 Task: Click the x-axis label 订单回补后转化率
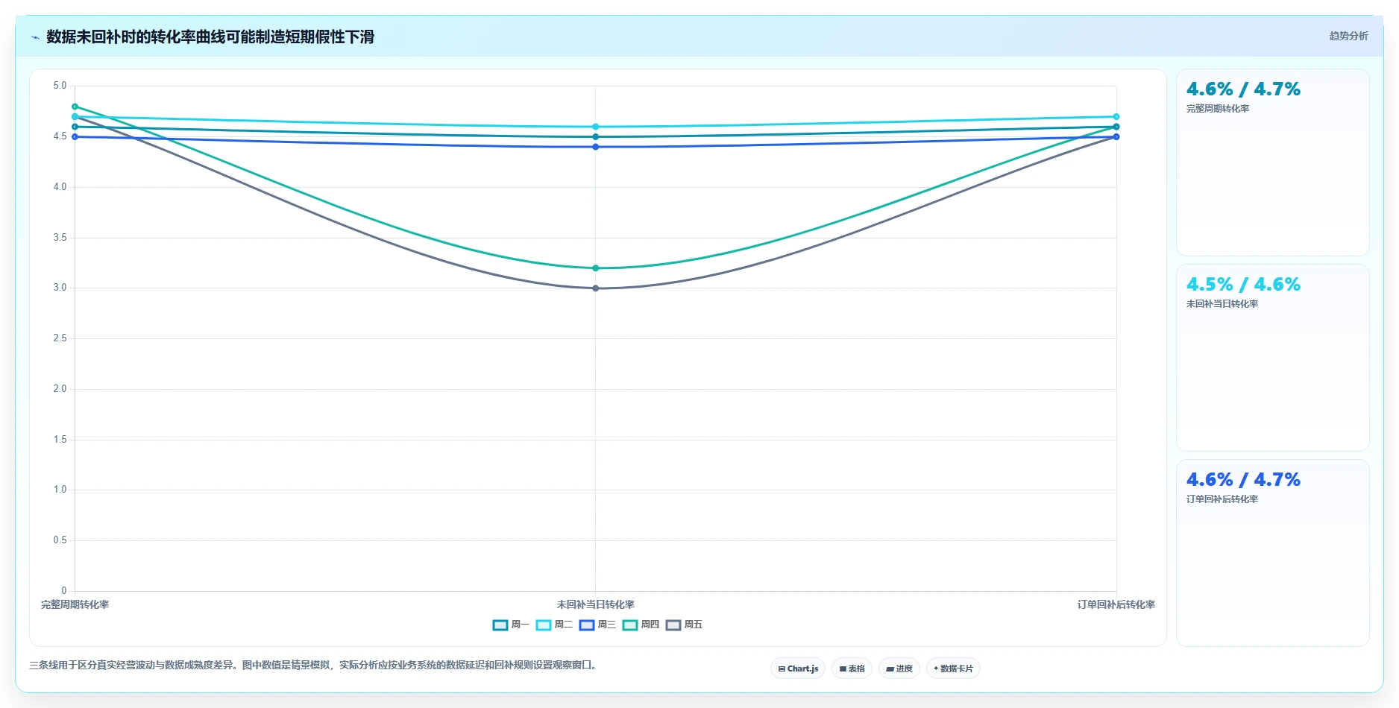[x=1116, y=604]
